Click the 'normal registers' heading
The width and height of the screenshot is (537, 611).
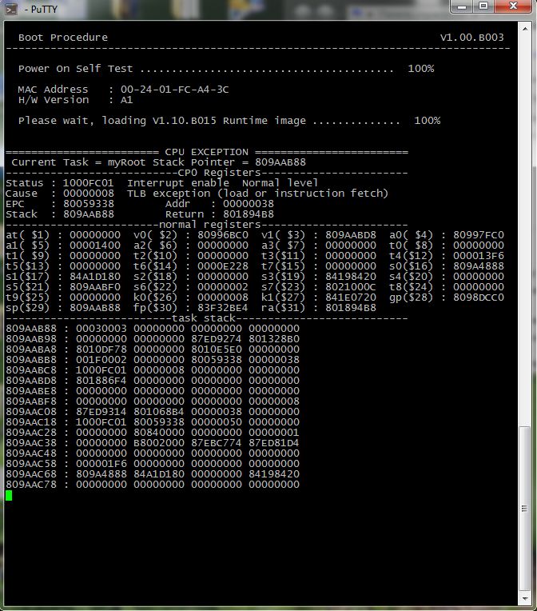209,225
